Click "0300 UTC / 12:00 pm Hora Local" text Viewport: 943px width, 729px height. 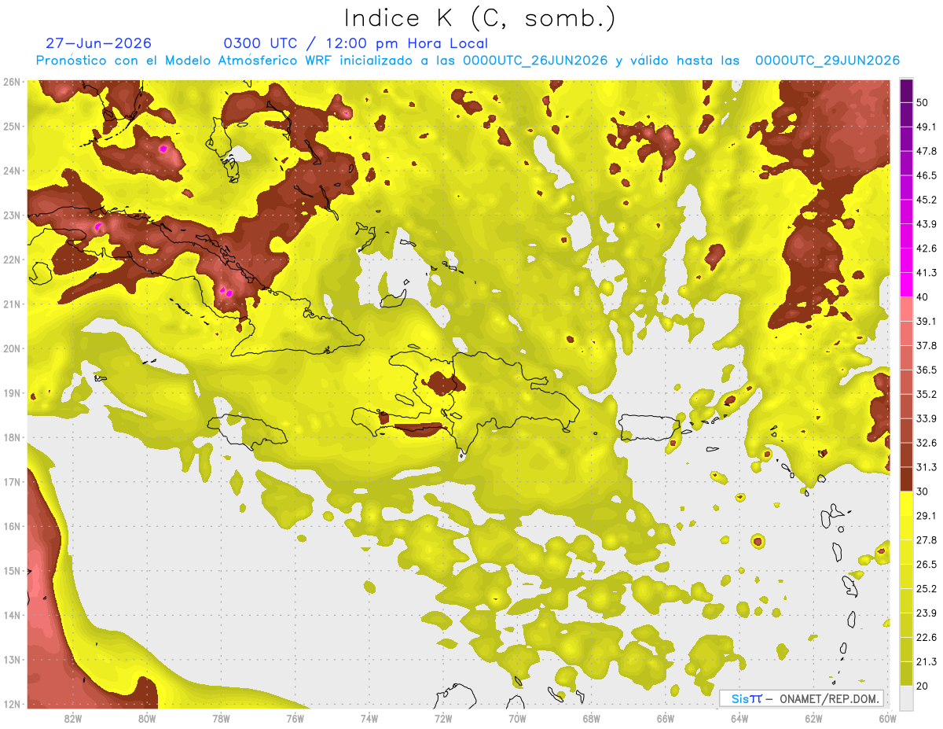point(356,43)
